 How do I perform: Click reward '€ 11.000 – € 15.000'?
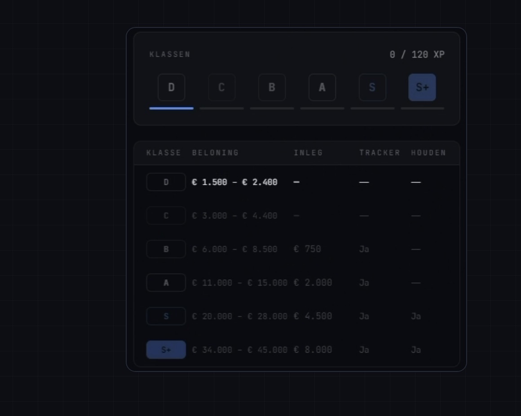240,282
